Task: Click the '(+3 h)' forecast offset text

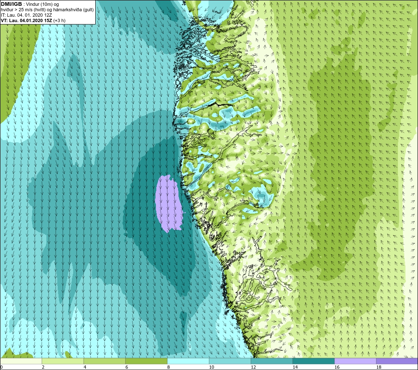Action: [x=59, y=20]
